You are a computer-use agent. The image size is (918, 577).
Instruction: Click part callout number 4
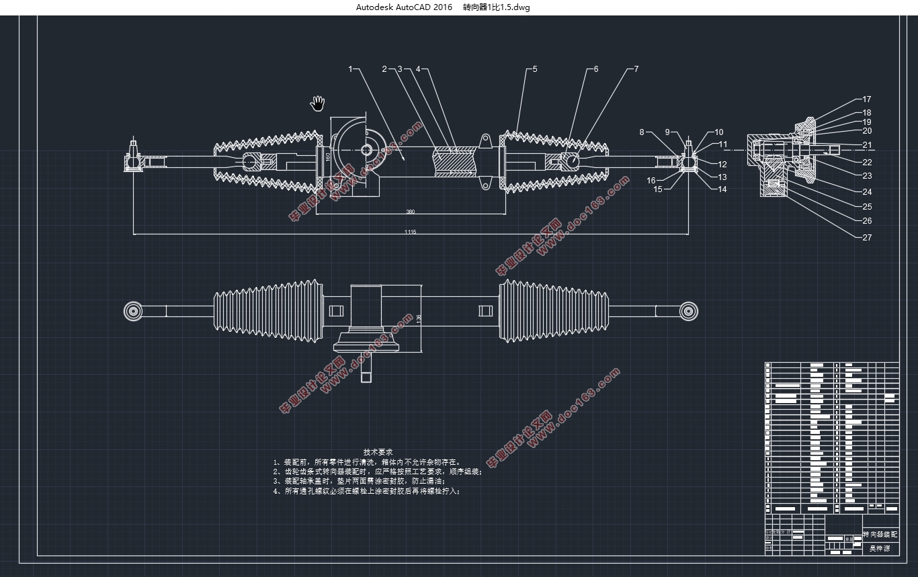417,69
